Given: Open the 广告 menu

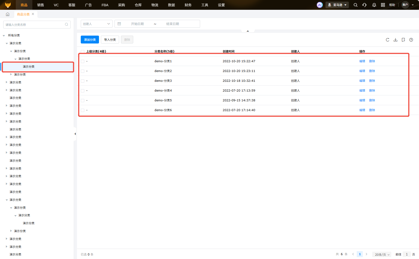Looking at the screenshot, I should click(88, 5).
